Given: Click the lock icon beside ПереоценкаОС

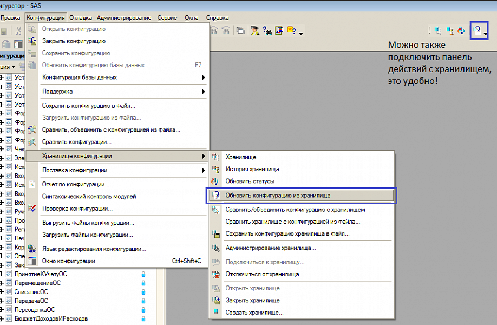Looking at the screenshot, I should point(143,310).
